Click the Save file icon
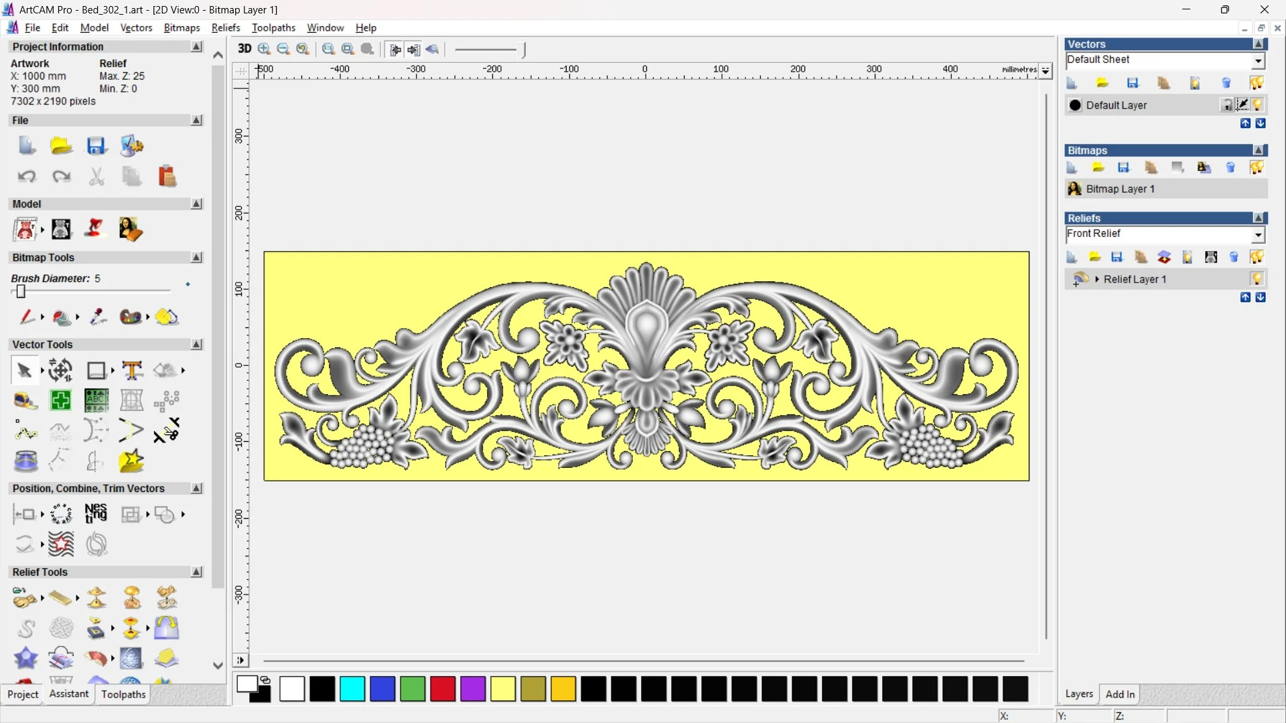 96,146
